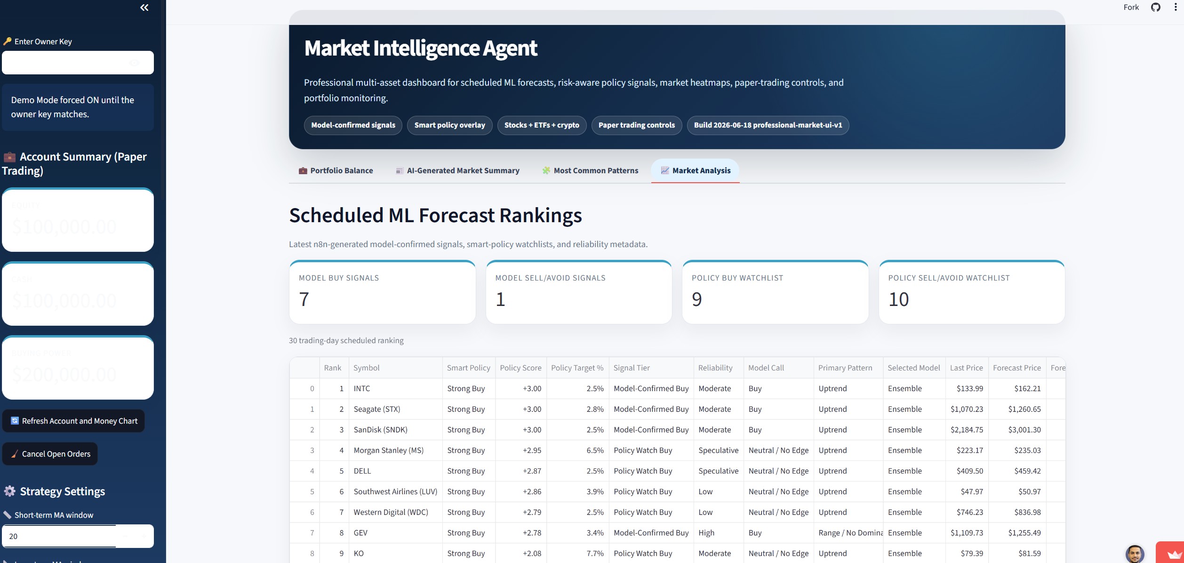Click the Cancel Open Orders button
Screen dimensions: 1184x563
50,454
